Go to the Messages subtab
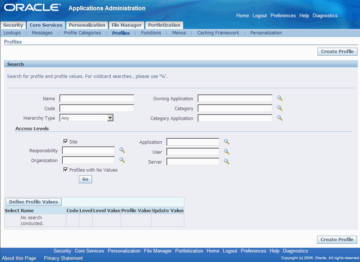 click(42, 33)
